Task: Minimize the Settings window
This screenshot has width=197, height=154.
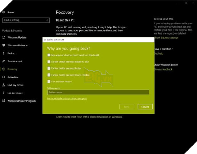Action: click(179, 3)
